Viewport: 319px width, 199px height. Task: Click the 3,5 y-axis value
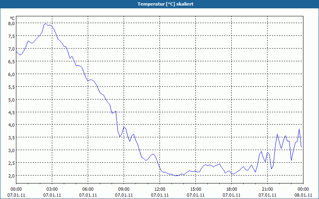(11, 138)
